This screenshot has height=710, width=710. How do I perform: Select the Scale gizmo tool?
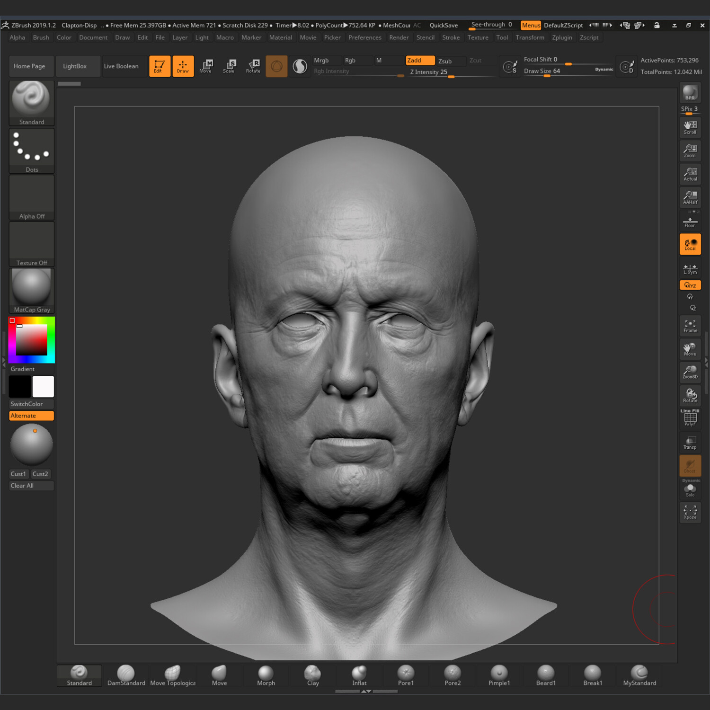pos(229,66)
